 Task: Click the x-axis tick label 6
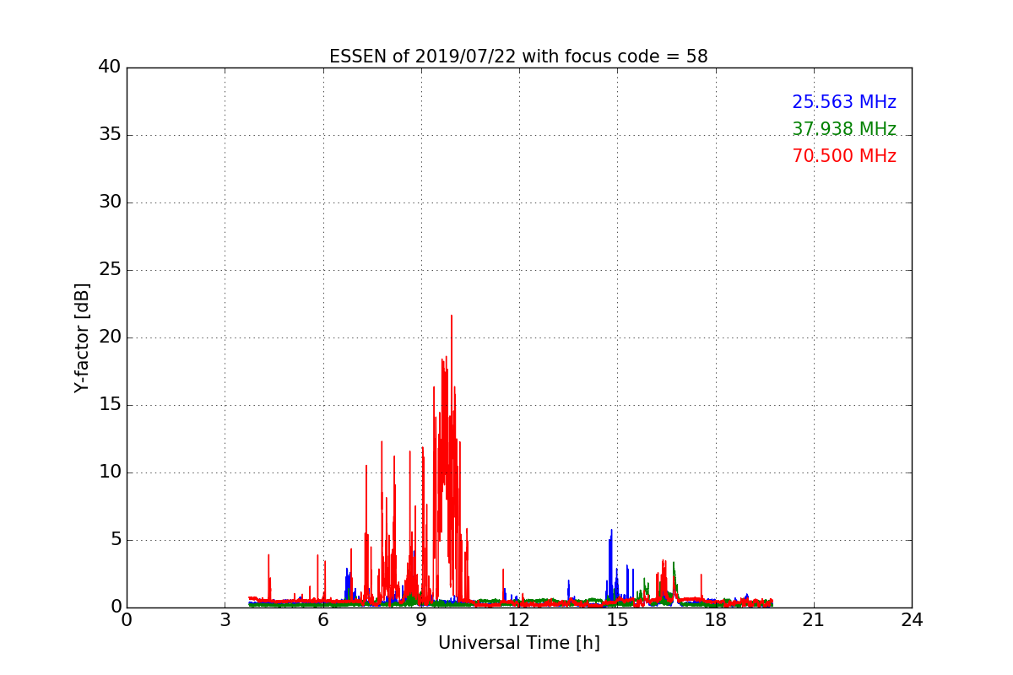tap(323, 619)
